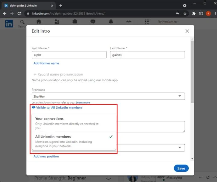The image size is (217, 182).
Task: Click Add former name link
Action: click(46, 63)
